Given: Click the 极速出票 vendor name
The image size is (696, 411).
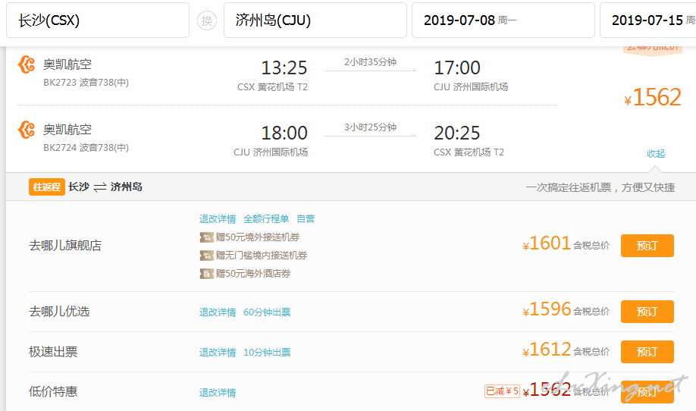Looking at the screenshot, I should (53, 352).
